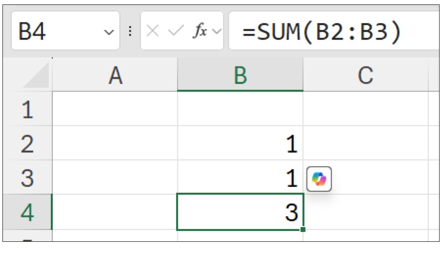The image size is (443, 257).
Task: Select cell B2 containing 1
Action: 240,144
